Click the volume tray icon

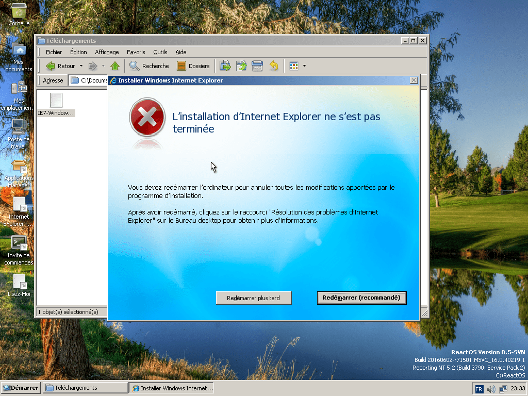[x=491, y=389]
